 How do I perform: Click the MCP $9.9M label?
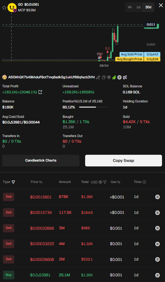pyautogui.click(x=27, y=10)
